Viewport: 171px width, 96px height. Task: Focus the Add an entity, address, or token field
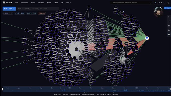coord(38,9)
